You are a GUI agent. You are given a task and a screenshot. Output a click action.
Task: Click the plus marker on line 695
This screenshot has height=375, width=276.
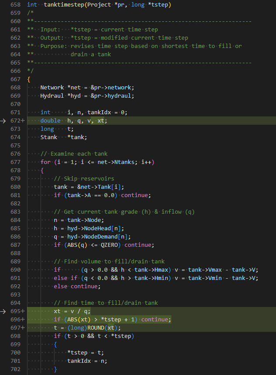tap(23, 311)
